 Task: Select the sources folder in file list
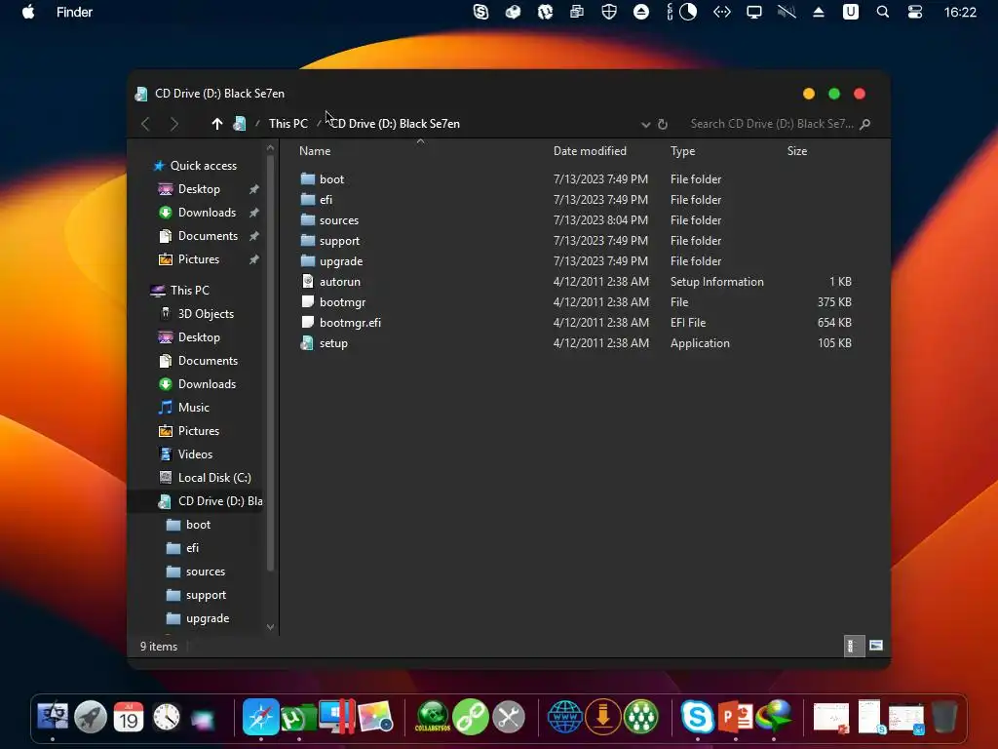coord(338,220)
